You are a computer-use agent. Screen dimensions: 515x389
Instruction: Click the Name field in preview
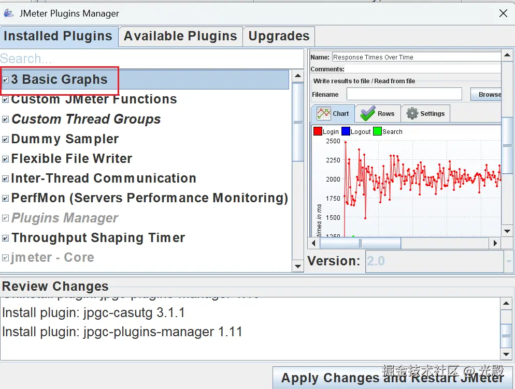pyautogui.click(x=417, y=57)
